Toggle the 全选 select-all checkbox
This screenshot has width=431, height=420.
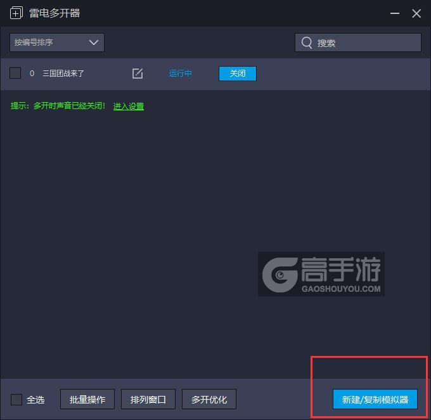[x=16, y=399]
